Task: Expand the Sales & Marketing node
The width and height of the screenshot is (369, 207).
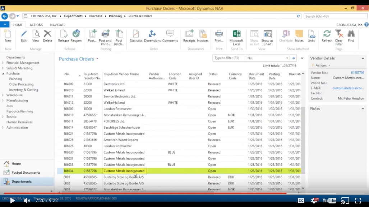Action: point(3,68)
